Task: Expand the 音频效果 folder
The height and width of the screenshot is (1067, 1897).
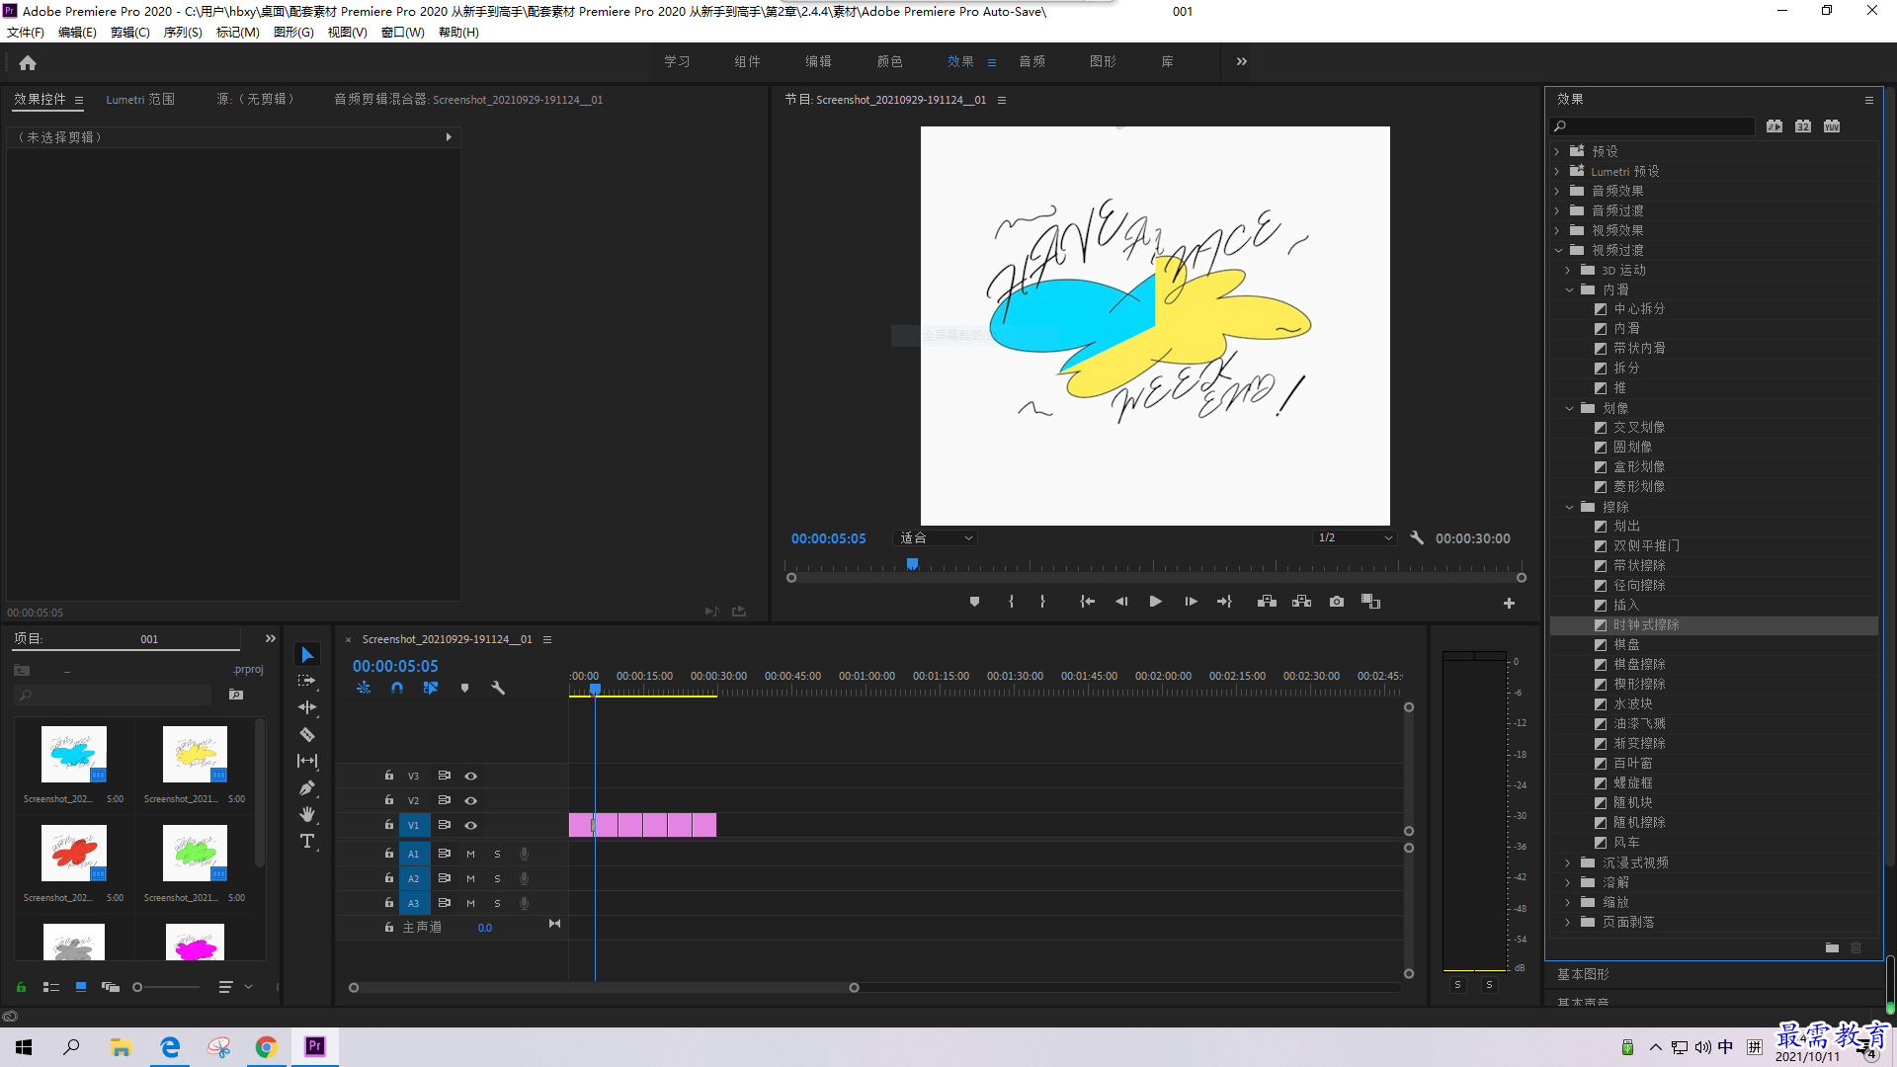Action: click(1557, 191)
